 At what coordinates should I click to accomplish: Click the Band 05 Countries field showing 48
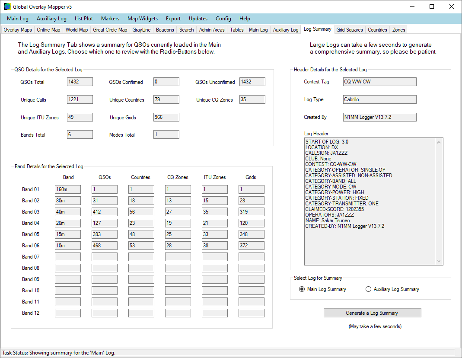141,234
